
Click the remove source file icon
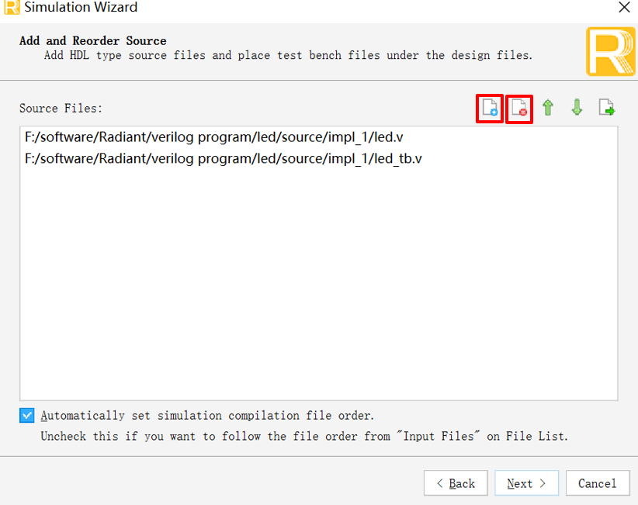click(519, 108)
